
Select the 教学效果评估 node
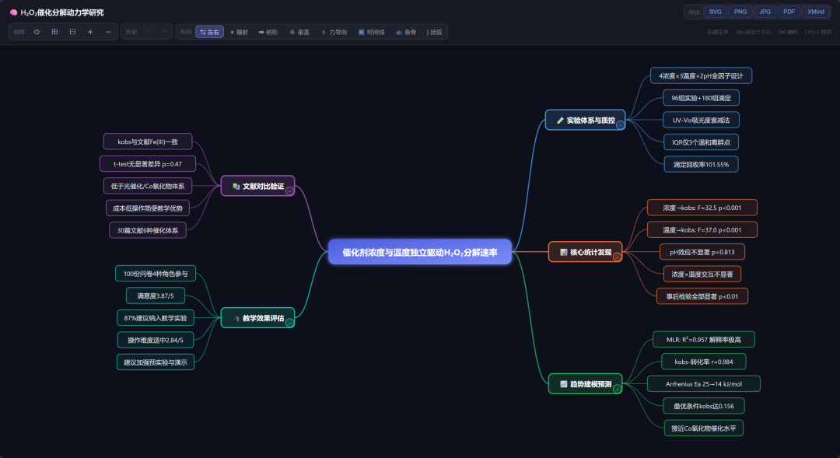click(257, 318)
